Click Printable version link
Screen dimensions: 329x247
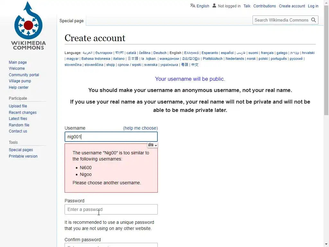click(x=23, y=156)
